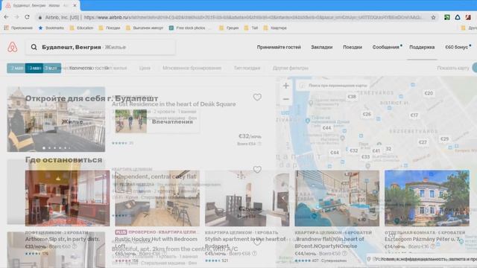Click the Google Drive extension icon
The image size is (477, 268).
coord(458,17)
